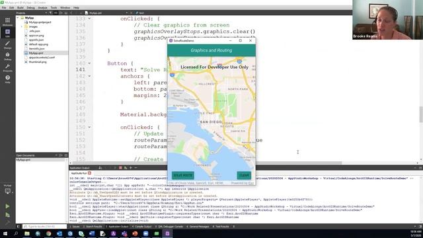The width and height of the screenshot is (423, 238).
Task: Open the Analyze menu
Action: [x=42, y=8]
